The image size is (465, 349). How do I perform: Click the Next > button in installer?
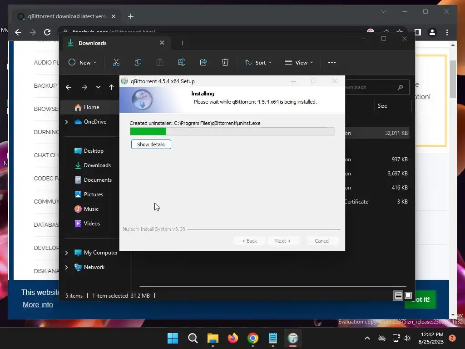(282, 241)
